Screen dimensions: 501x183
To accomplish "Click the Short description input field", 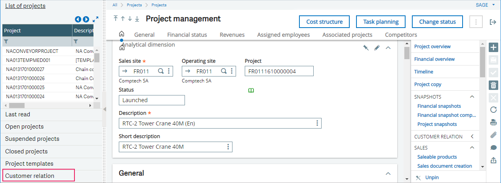I will coord(171,147).
